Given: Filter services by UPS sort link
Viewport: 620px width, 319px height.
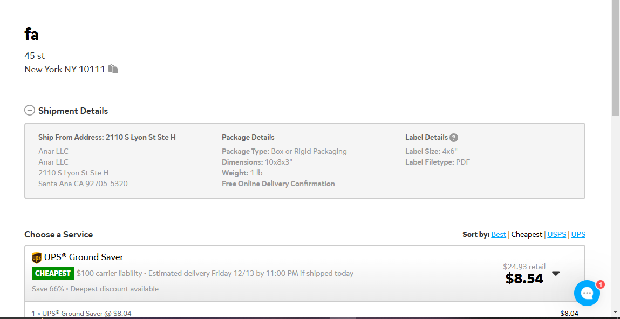Looking at the screenshot, I should pos(578,234).
